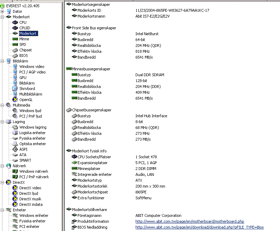Click the DirectX musik icon
The image size is (280, 231).
[x=15, y=199]
